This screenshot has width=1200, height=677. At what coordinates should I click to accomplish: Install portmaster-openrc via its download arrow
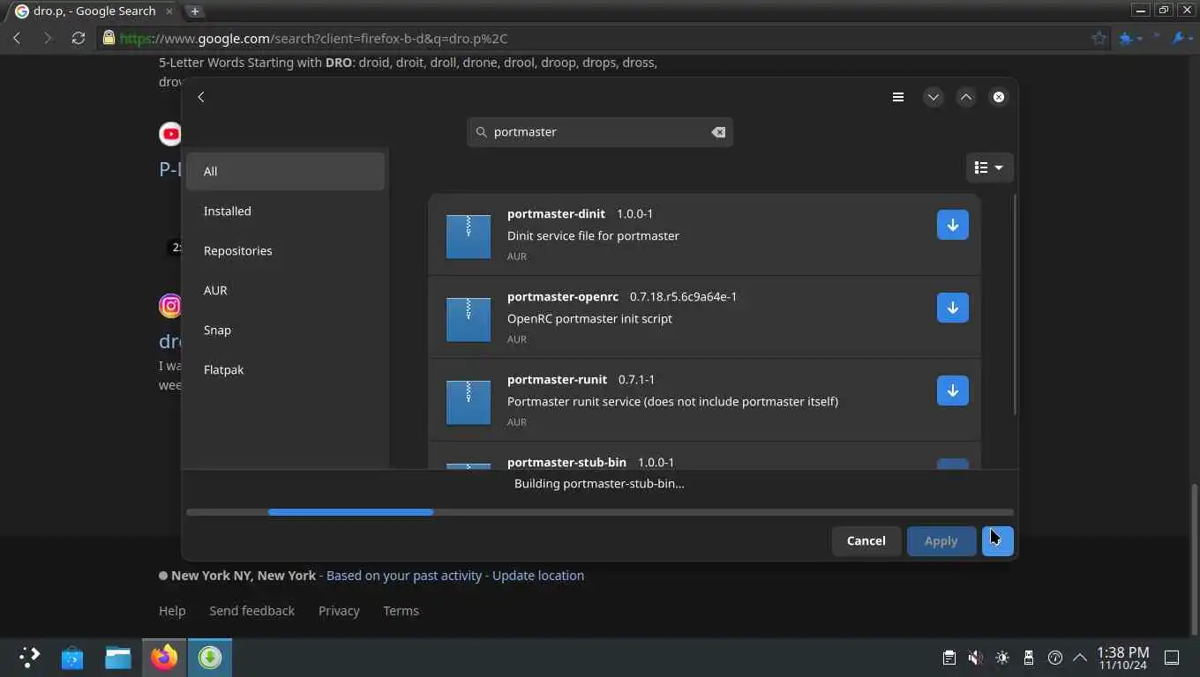(953, 308)
